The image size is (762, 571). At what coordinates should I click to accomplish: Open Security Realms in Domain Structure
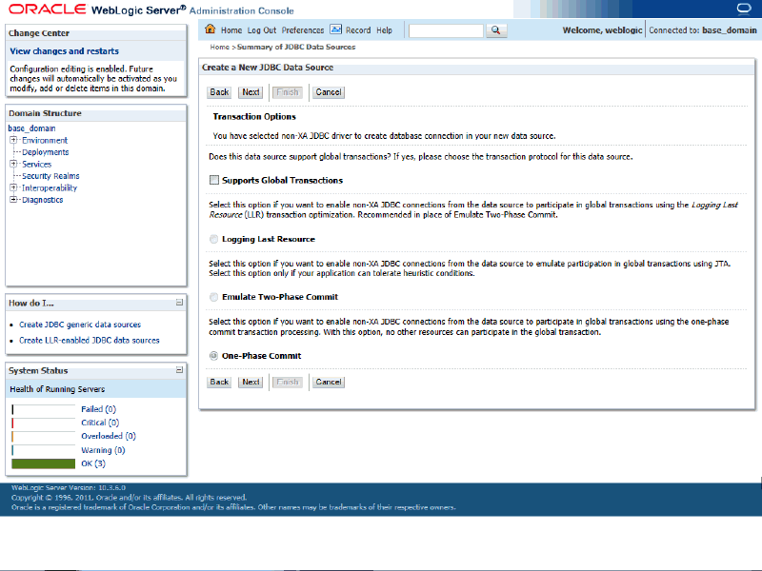pyautogui.click(x=50, y=176)
